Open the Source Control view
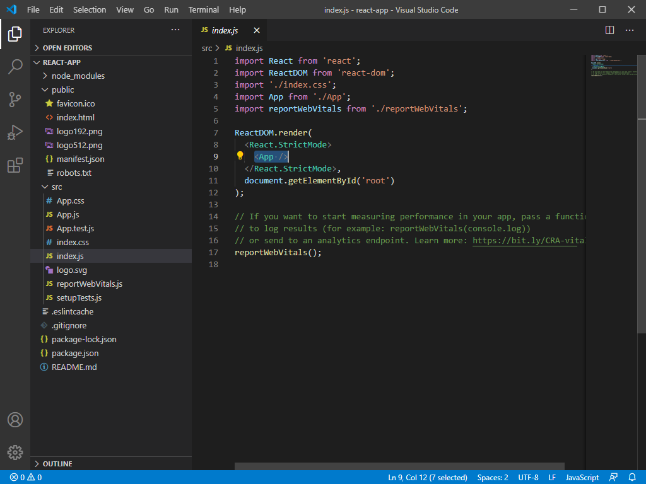 (x=15, y=99)
